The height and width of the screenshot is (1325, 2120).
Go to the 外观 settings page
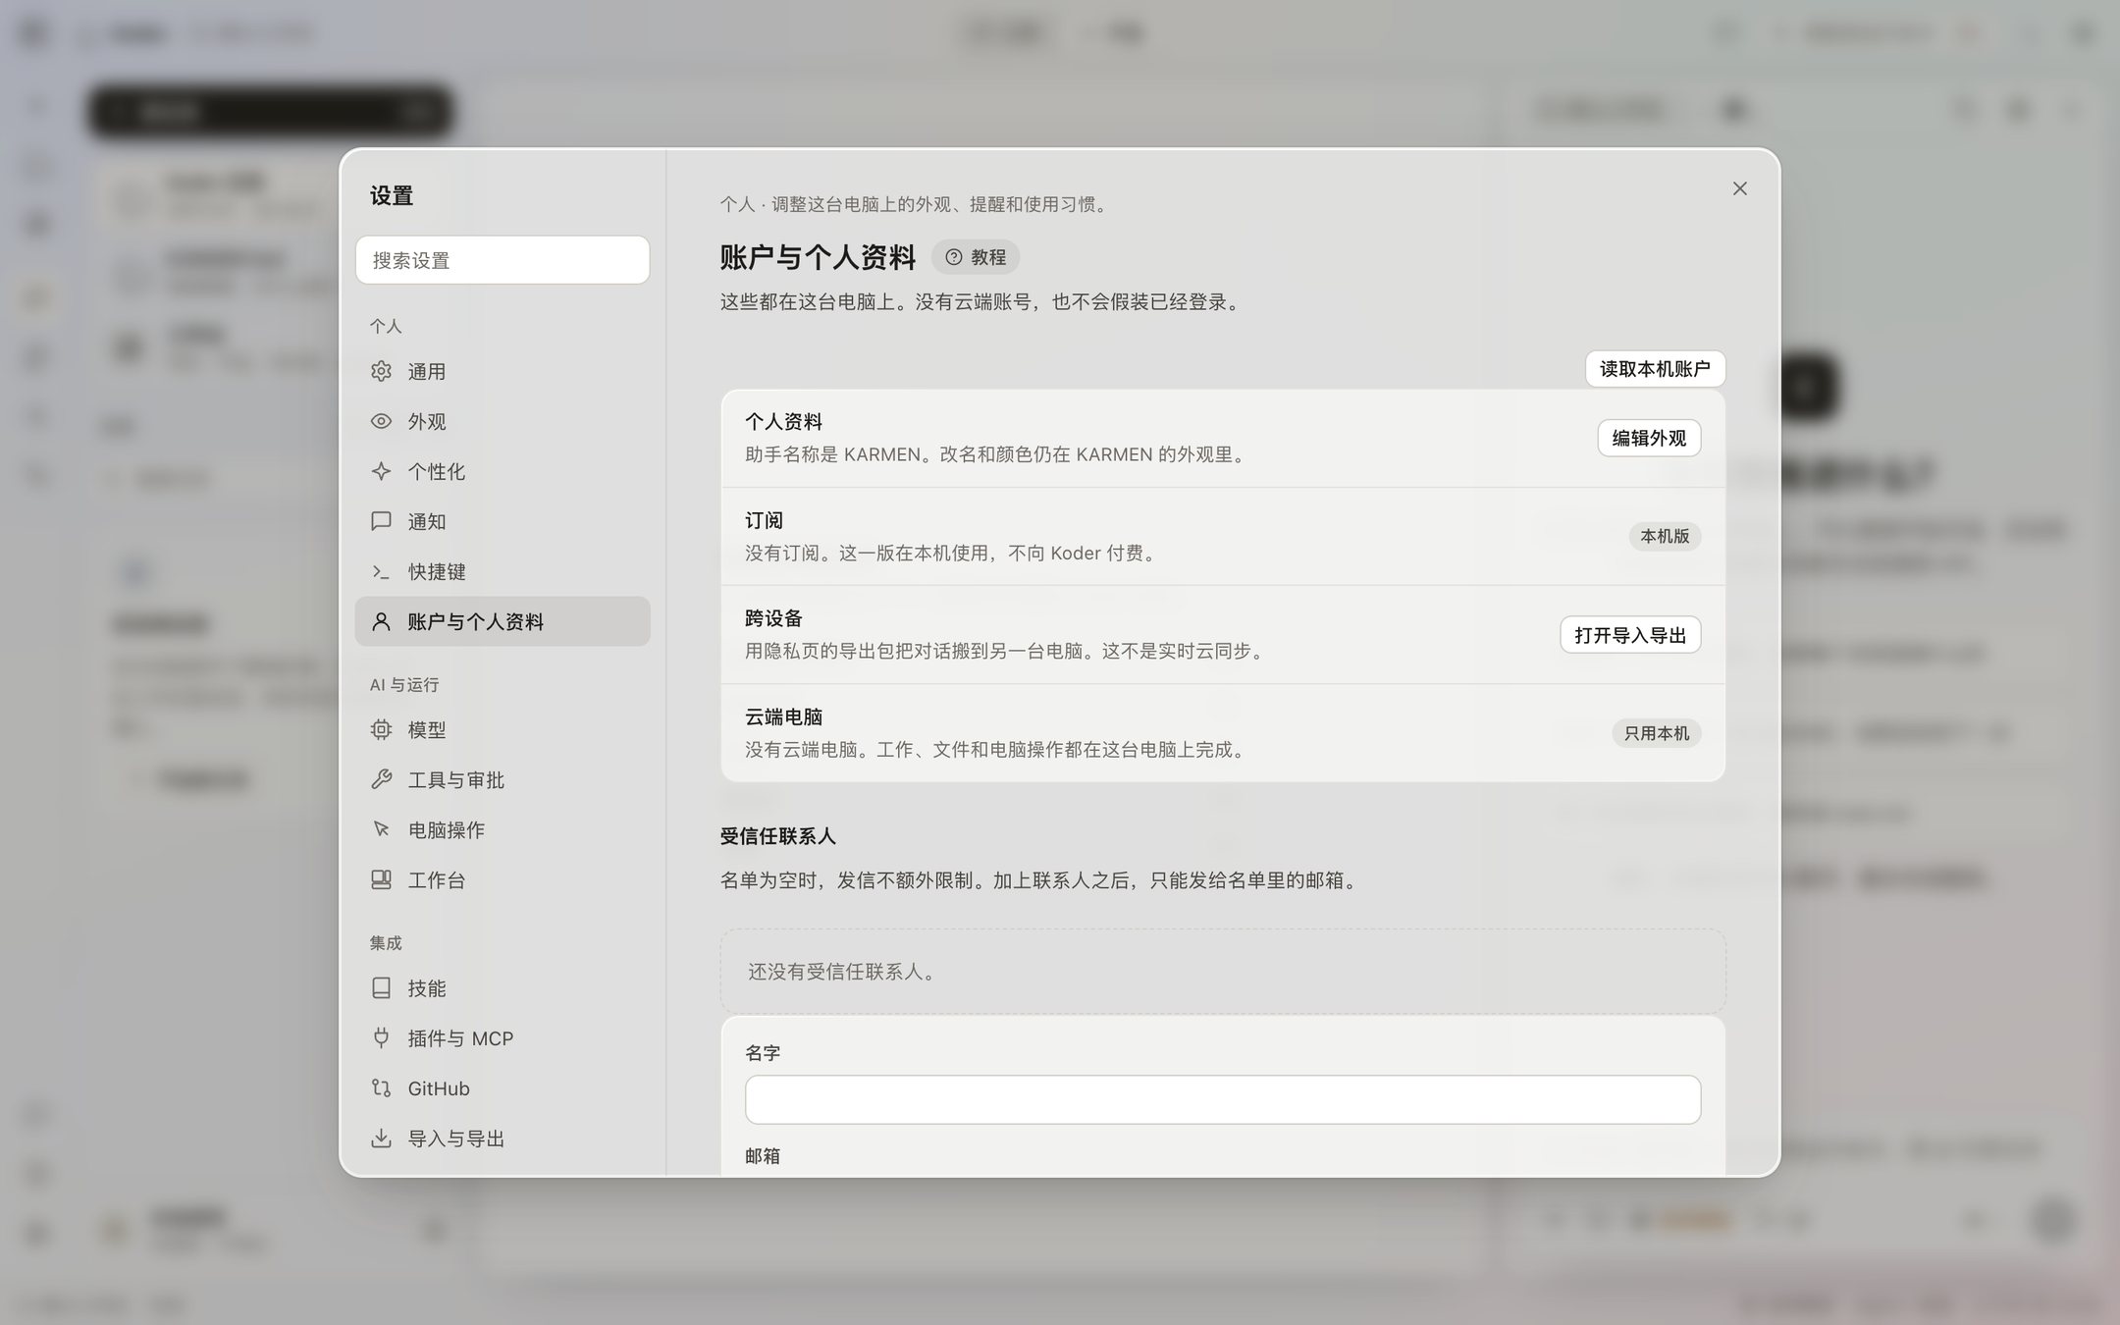503,421
